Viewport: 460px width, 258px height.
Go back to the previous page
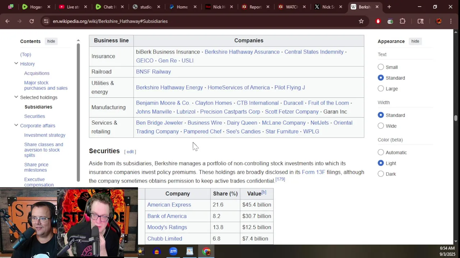coord(8,21)
